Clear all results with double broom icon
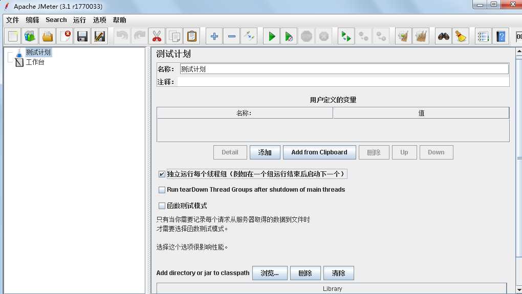The height and width of the screenshot is (294, 522). pos(421,36)
